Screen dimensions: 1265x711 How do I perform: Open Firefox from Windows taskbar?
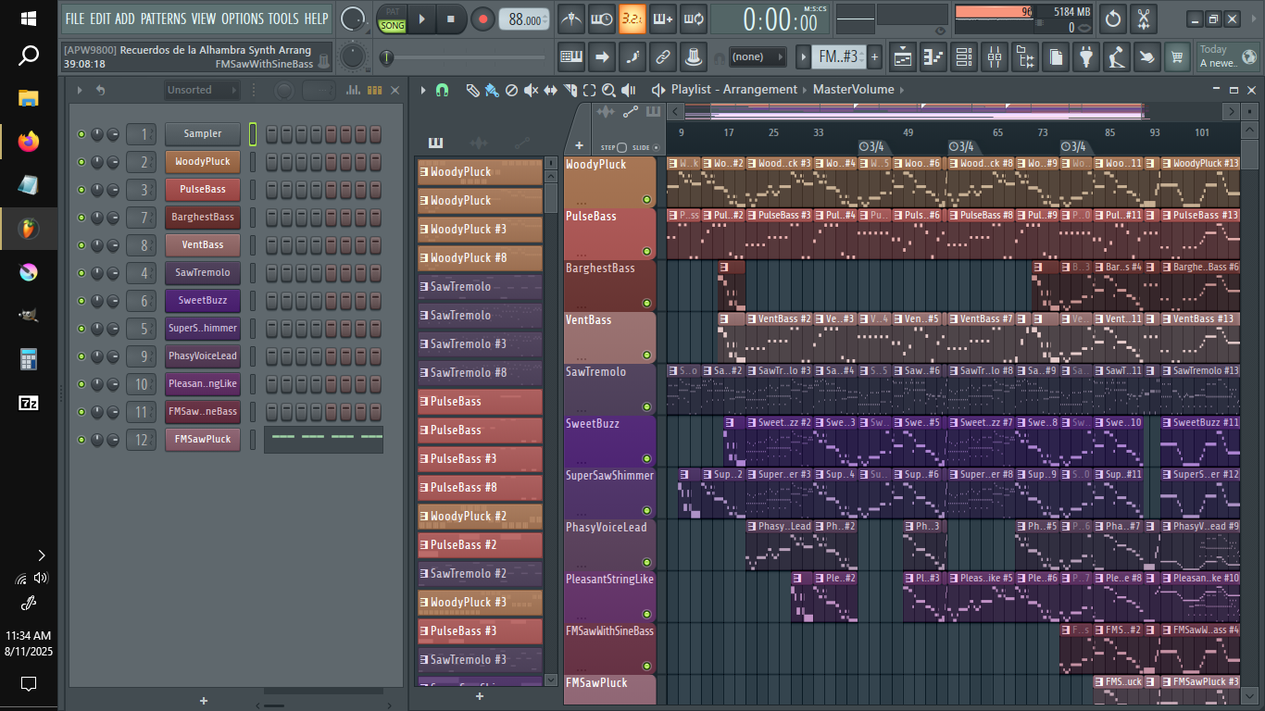pyautogui.click(x=29, y=142)
